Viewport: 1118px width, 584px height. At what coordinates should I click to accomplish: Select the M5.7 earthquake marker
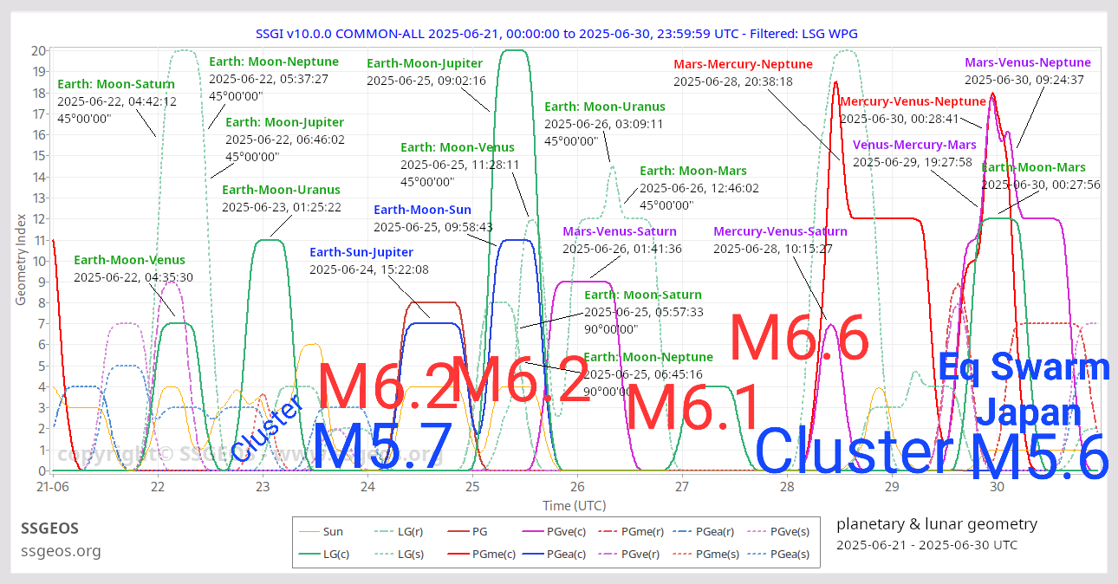tap(382, 447)
